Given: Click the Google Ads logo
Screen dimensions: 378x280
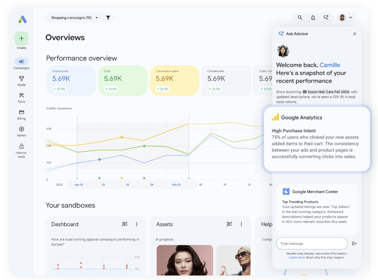Looking at the screenshot, I should point(22,19).
